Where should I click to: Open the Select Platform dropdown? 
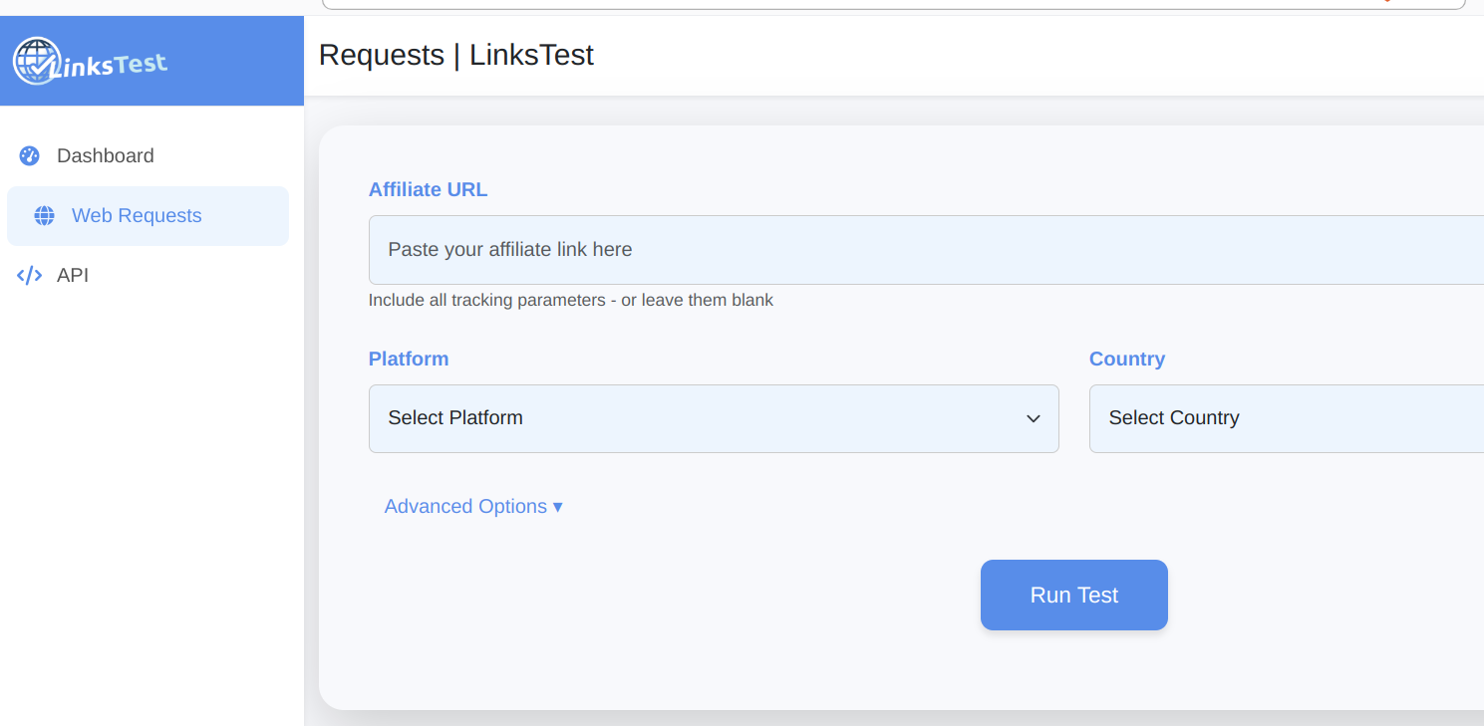[x=714, y=418]
